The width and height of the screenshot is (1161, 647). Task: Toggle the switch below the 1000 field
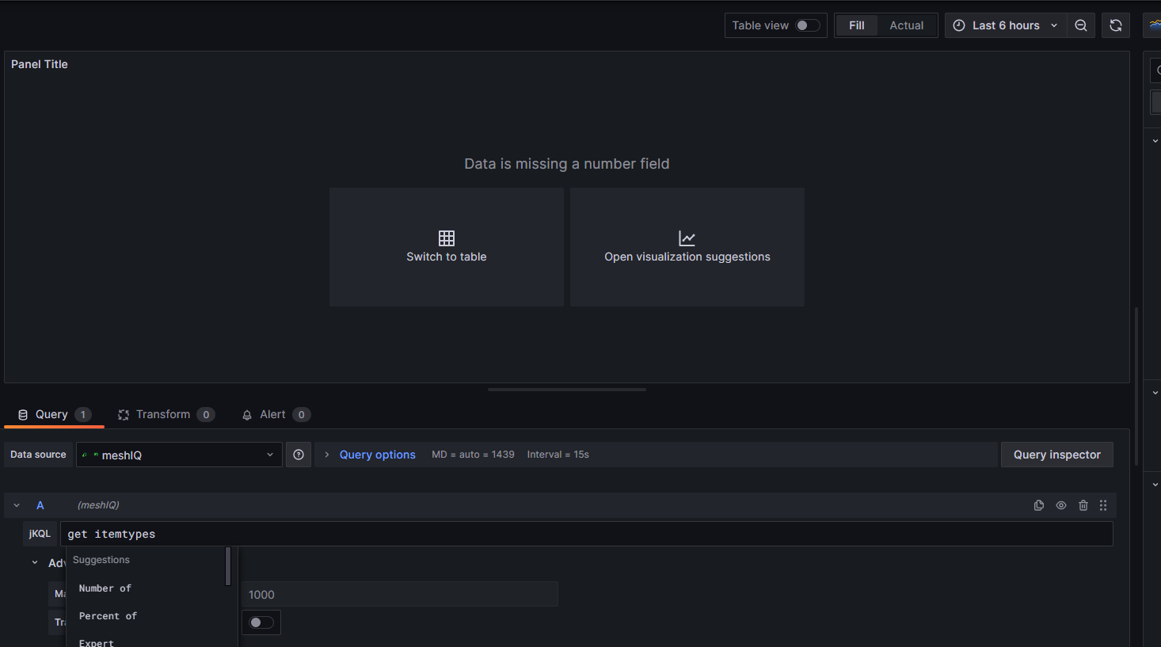tap(261, 622)
